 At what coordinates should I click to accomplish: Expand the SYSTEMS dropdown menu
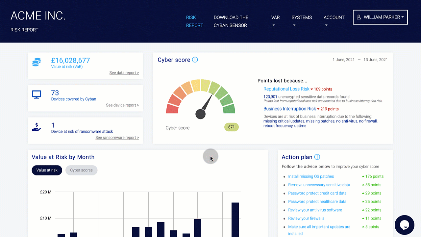point(302,21)
